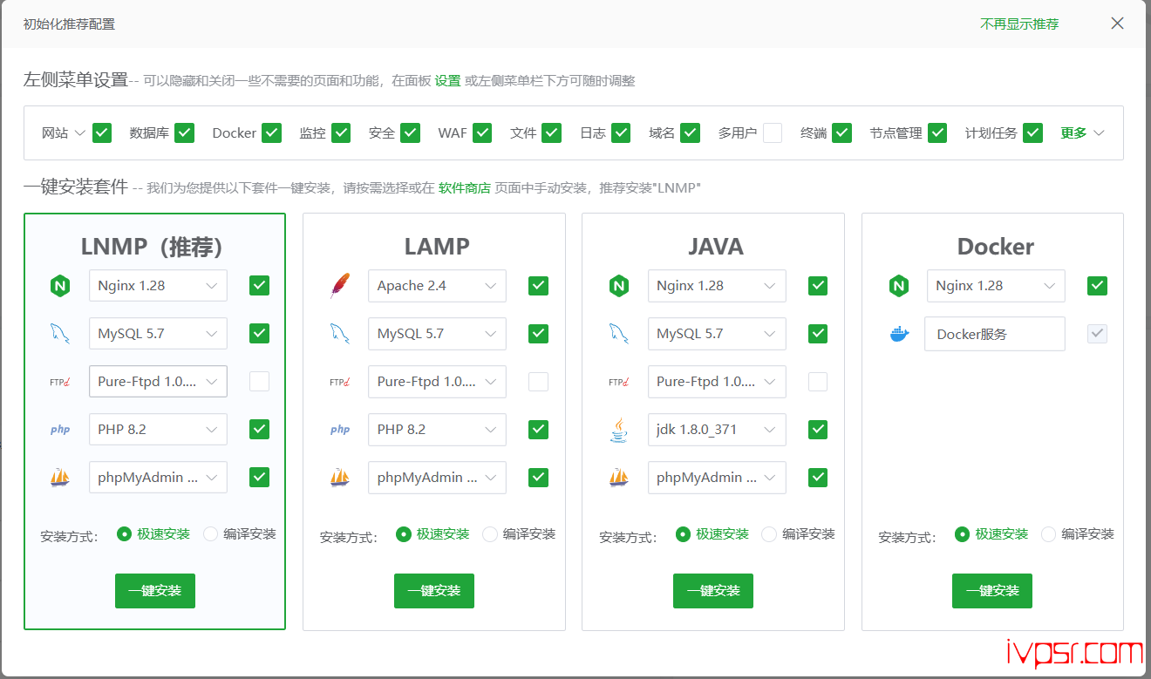Enable the 多用户 menu checkbox

(772, 132)
